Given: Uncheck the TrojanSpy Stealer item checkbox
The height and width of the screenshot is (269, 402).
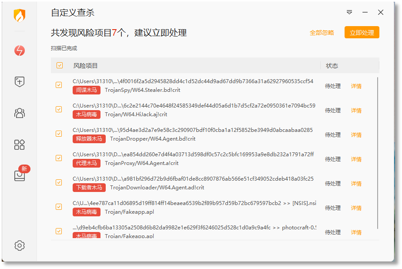Looking at the screenshot, I should pyautogui.click(x=59, y=85).
